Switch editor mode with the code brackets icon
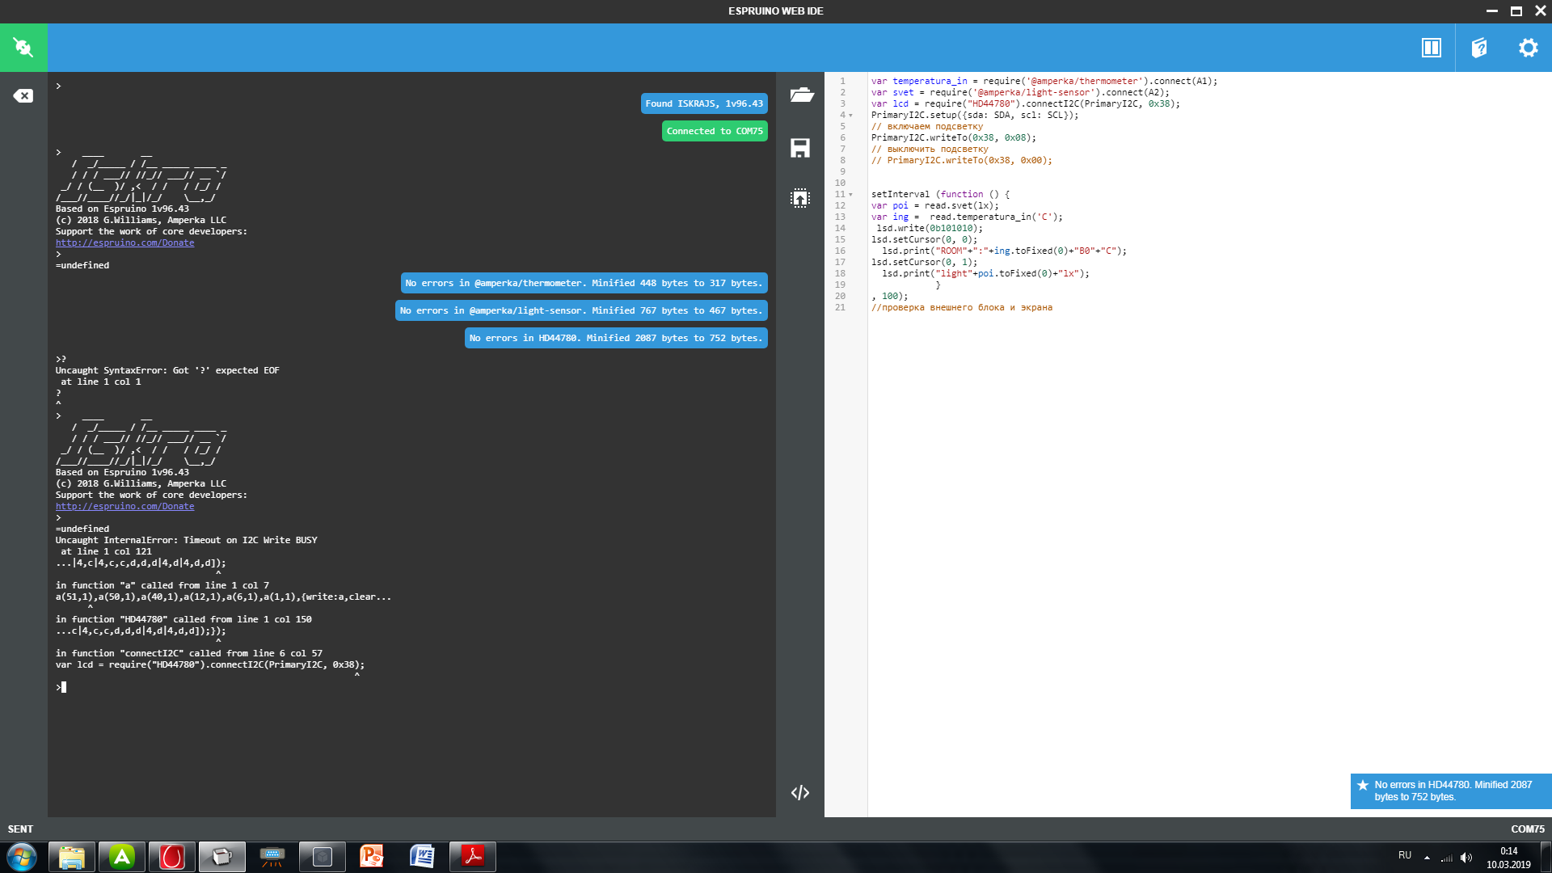The width and height of the screenshot is (1552, 873). point(800,792)
